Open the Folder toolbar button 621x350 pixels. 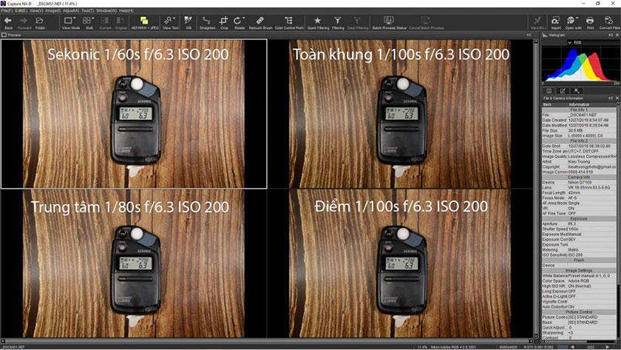(40, 23)
